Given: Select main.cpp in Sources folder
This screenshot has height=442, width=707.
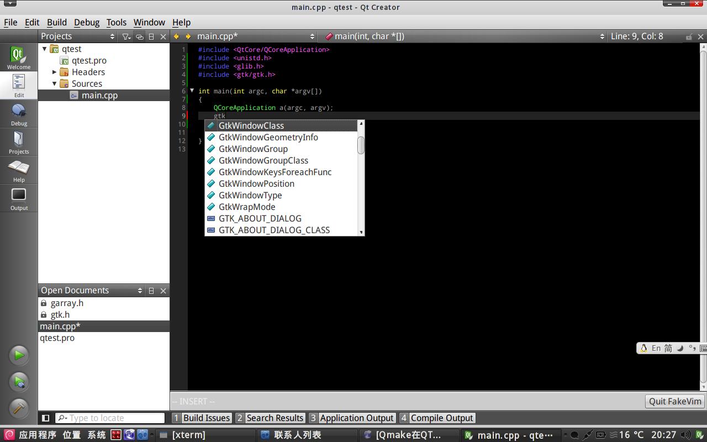Looking at the screenshot, I should 99,96.
